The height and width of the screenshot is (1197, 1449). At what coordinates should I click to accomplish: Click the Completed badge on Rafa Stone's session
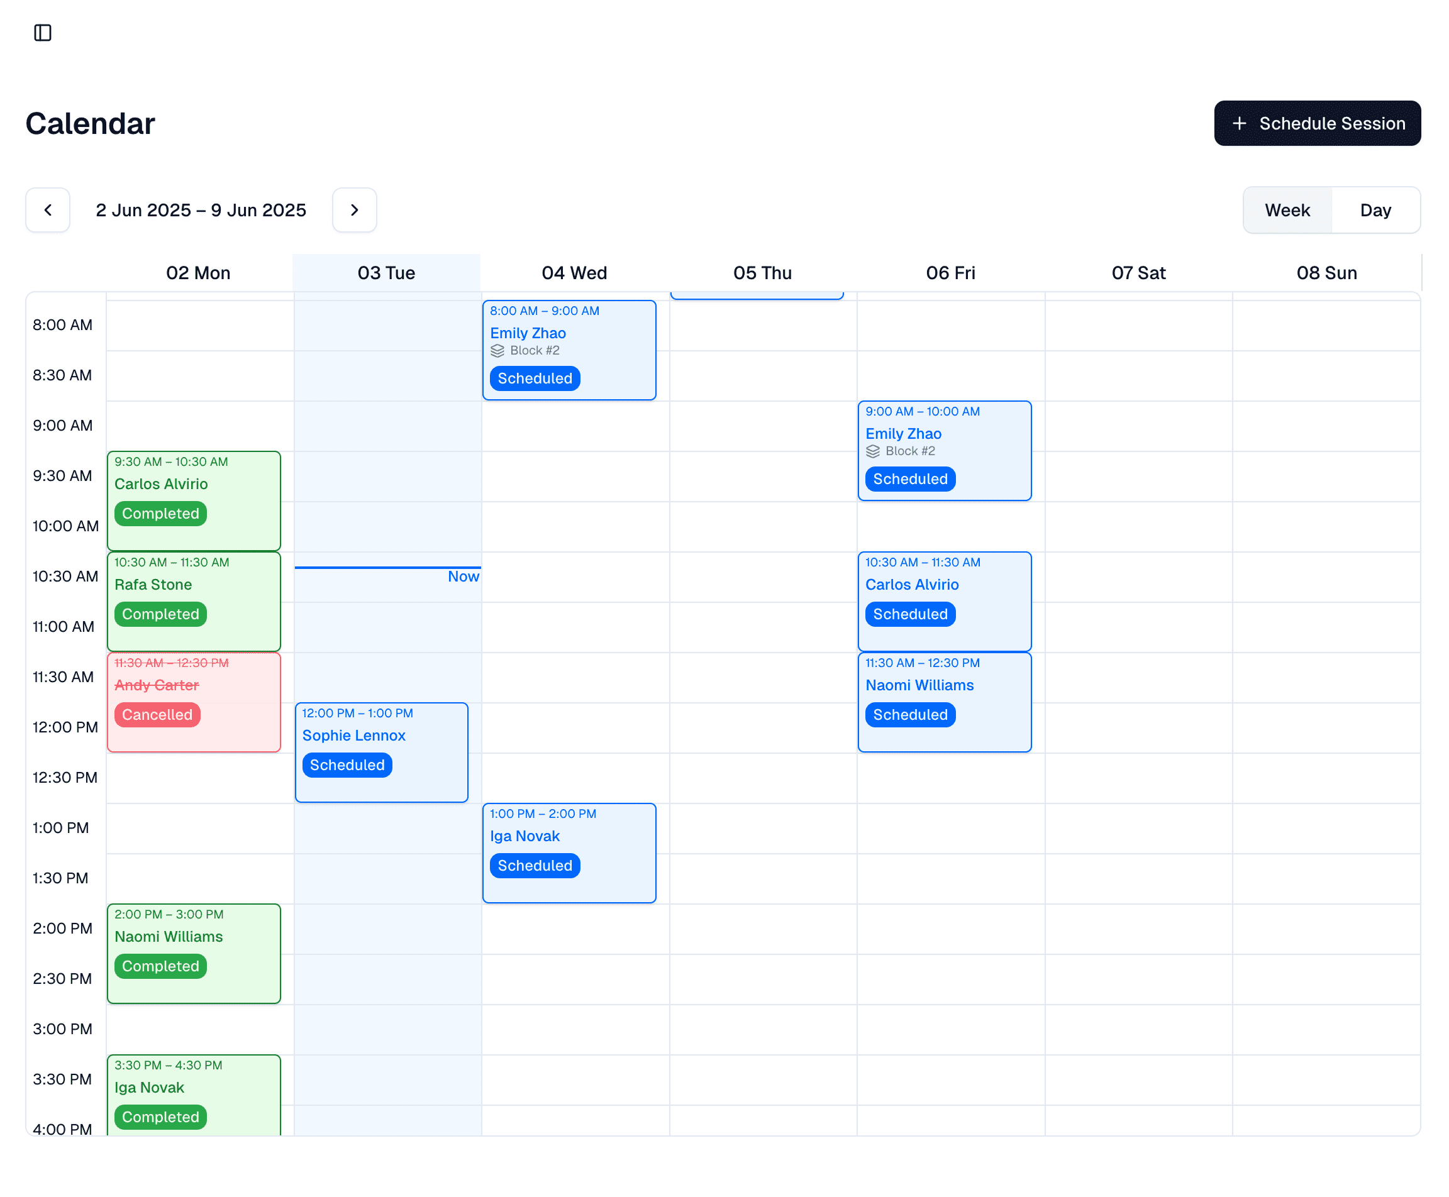(x=160, y=614)
